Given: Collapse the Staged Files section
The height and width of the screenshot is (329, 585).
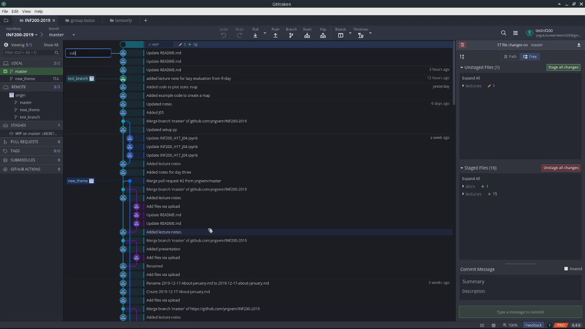Looking at the screenshot, I should tap(462, 168).
